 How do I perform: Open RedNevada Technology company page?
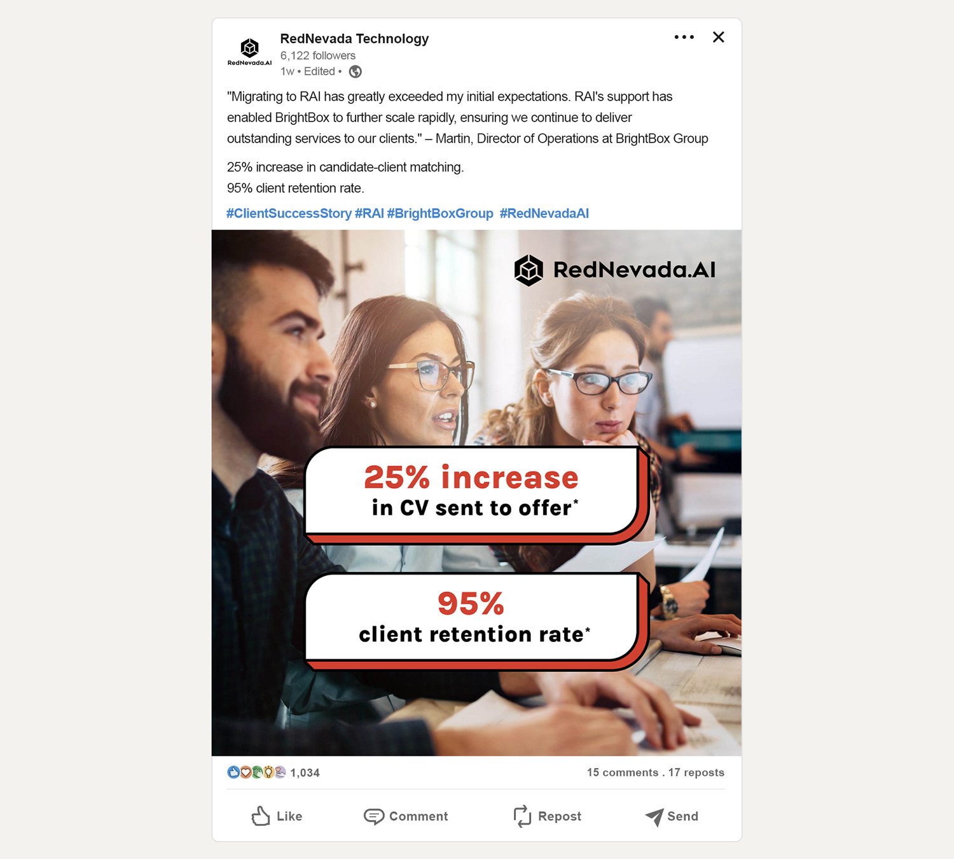[354, 39]
